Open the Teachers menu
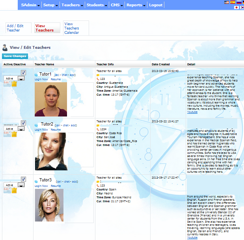The width and height of the screenshot is (244, 240). (73, 5)
